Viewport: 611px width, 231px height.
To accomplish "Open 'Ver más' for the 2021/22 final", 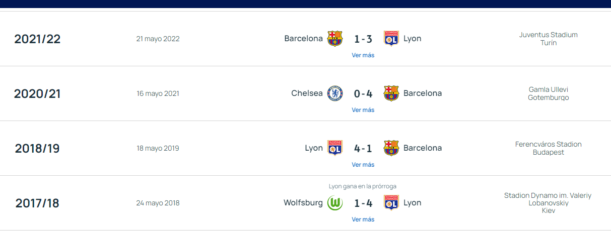I will coord(363,55).
